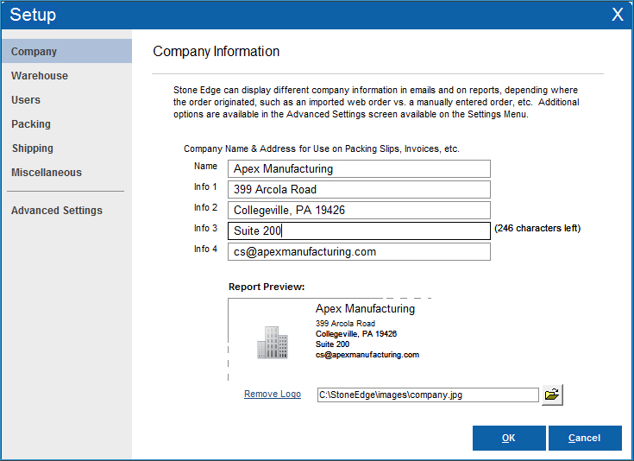The image size is (634, 461).
Task: Close the Setup dialog with X
Action: pos(617,15)
